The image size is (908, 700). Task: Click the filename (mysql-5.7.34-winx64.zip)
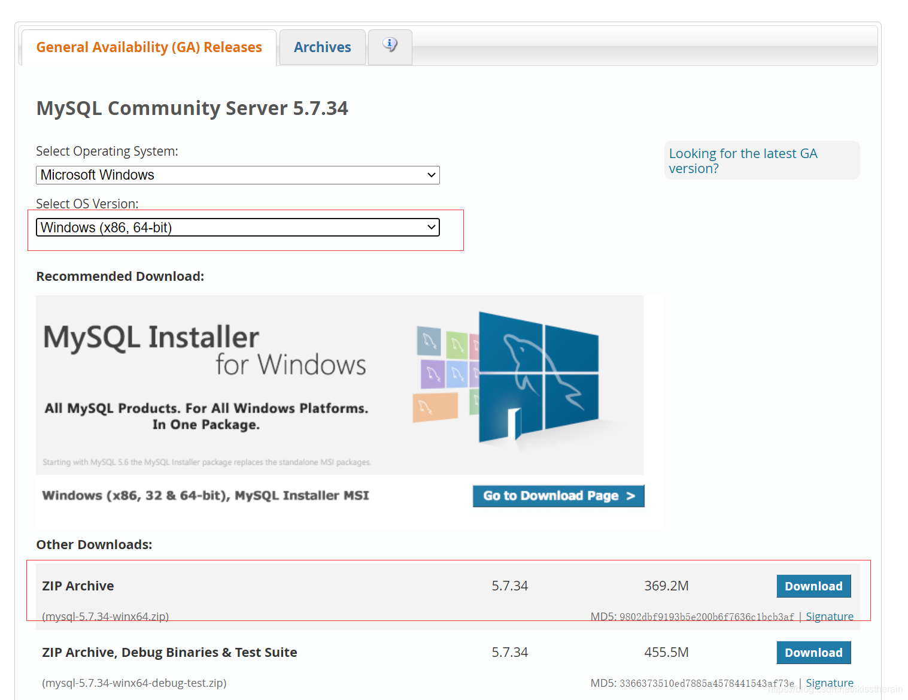[105, 616]
